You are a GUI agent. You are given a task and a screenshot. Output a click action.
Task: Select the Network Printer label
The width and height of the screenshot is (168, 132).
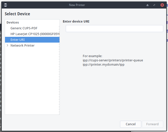pyautogui.click(x=22, y=46)
